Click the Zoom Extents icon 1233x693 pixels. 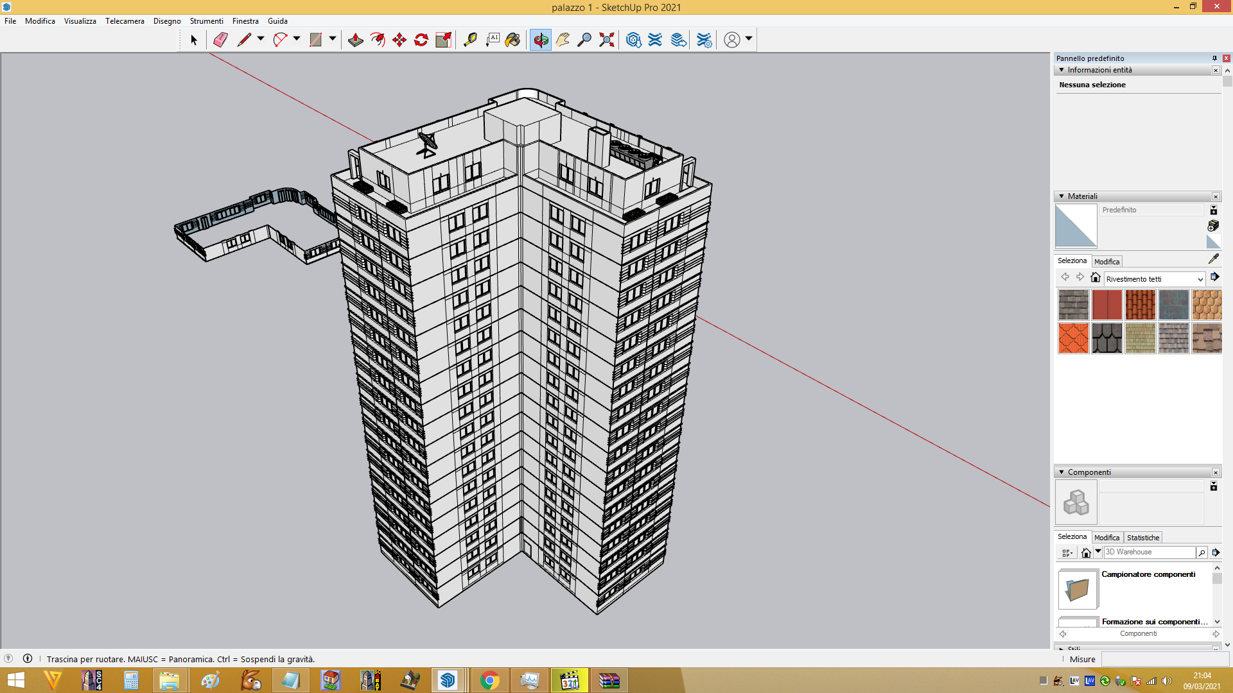606,40
